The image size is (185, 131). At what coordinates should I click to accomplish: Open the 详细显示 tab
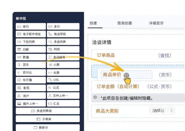coord(156,23)
